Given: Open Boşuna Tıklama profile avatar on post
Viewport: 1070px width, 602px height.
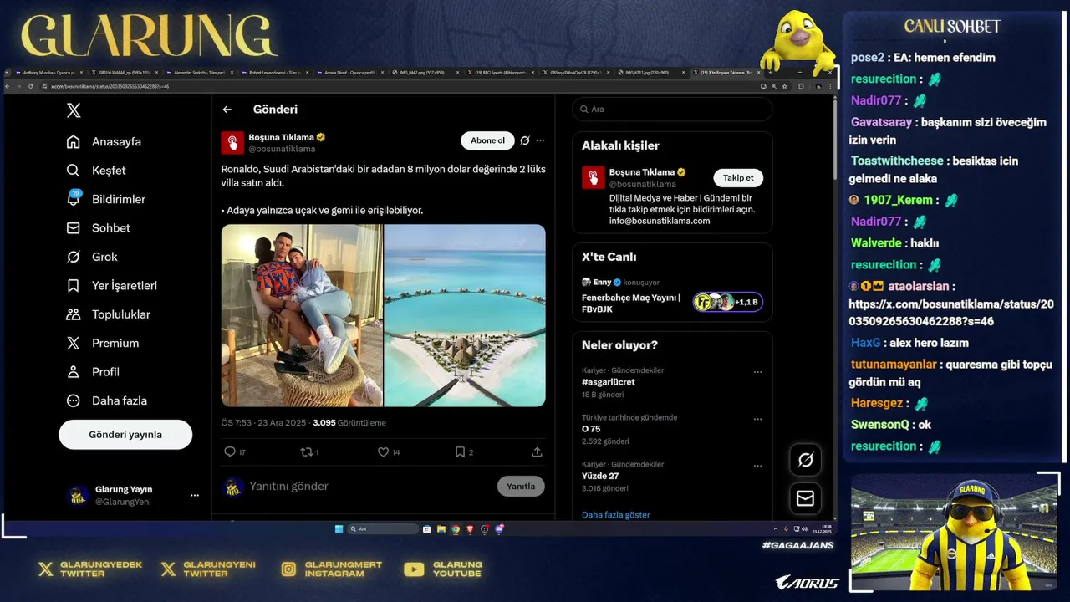Looking at the screenshot, I should (232, 143).
